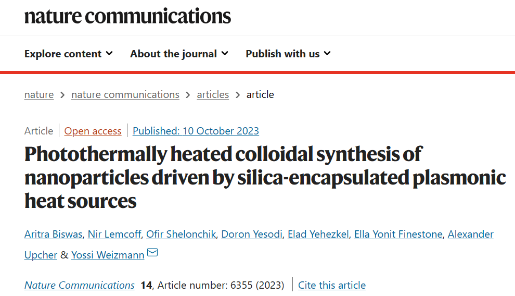Navigate to the articles breadcrumb

[213, 94]
